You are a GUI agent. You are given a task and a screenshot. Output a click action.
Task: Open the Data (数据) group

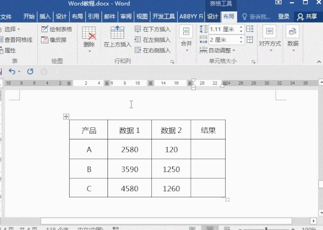click(x=293, y=31)
